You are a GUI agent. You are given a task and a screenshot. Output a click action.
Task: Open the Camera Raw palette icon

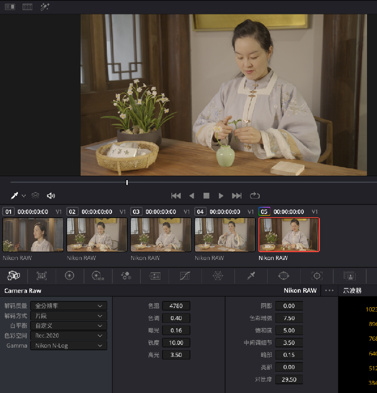(14, 276)
